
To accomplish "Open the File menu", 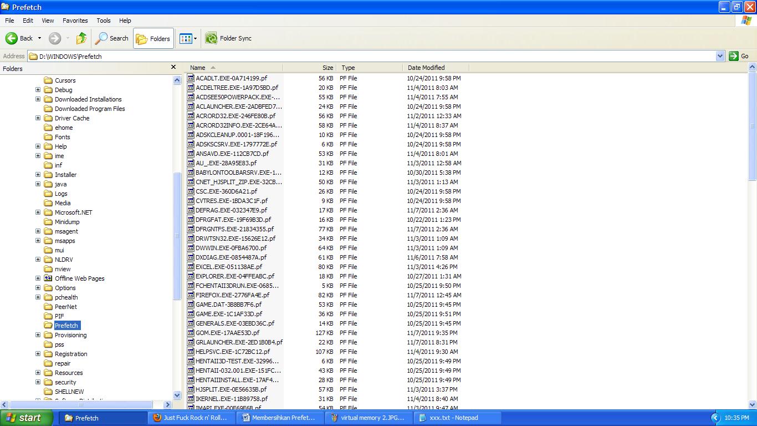I will click(x=9, y=21).
